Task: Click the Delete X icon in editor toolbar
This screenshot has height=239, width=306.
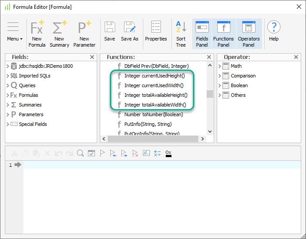Action: pos(47,154)
